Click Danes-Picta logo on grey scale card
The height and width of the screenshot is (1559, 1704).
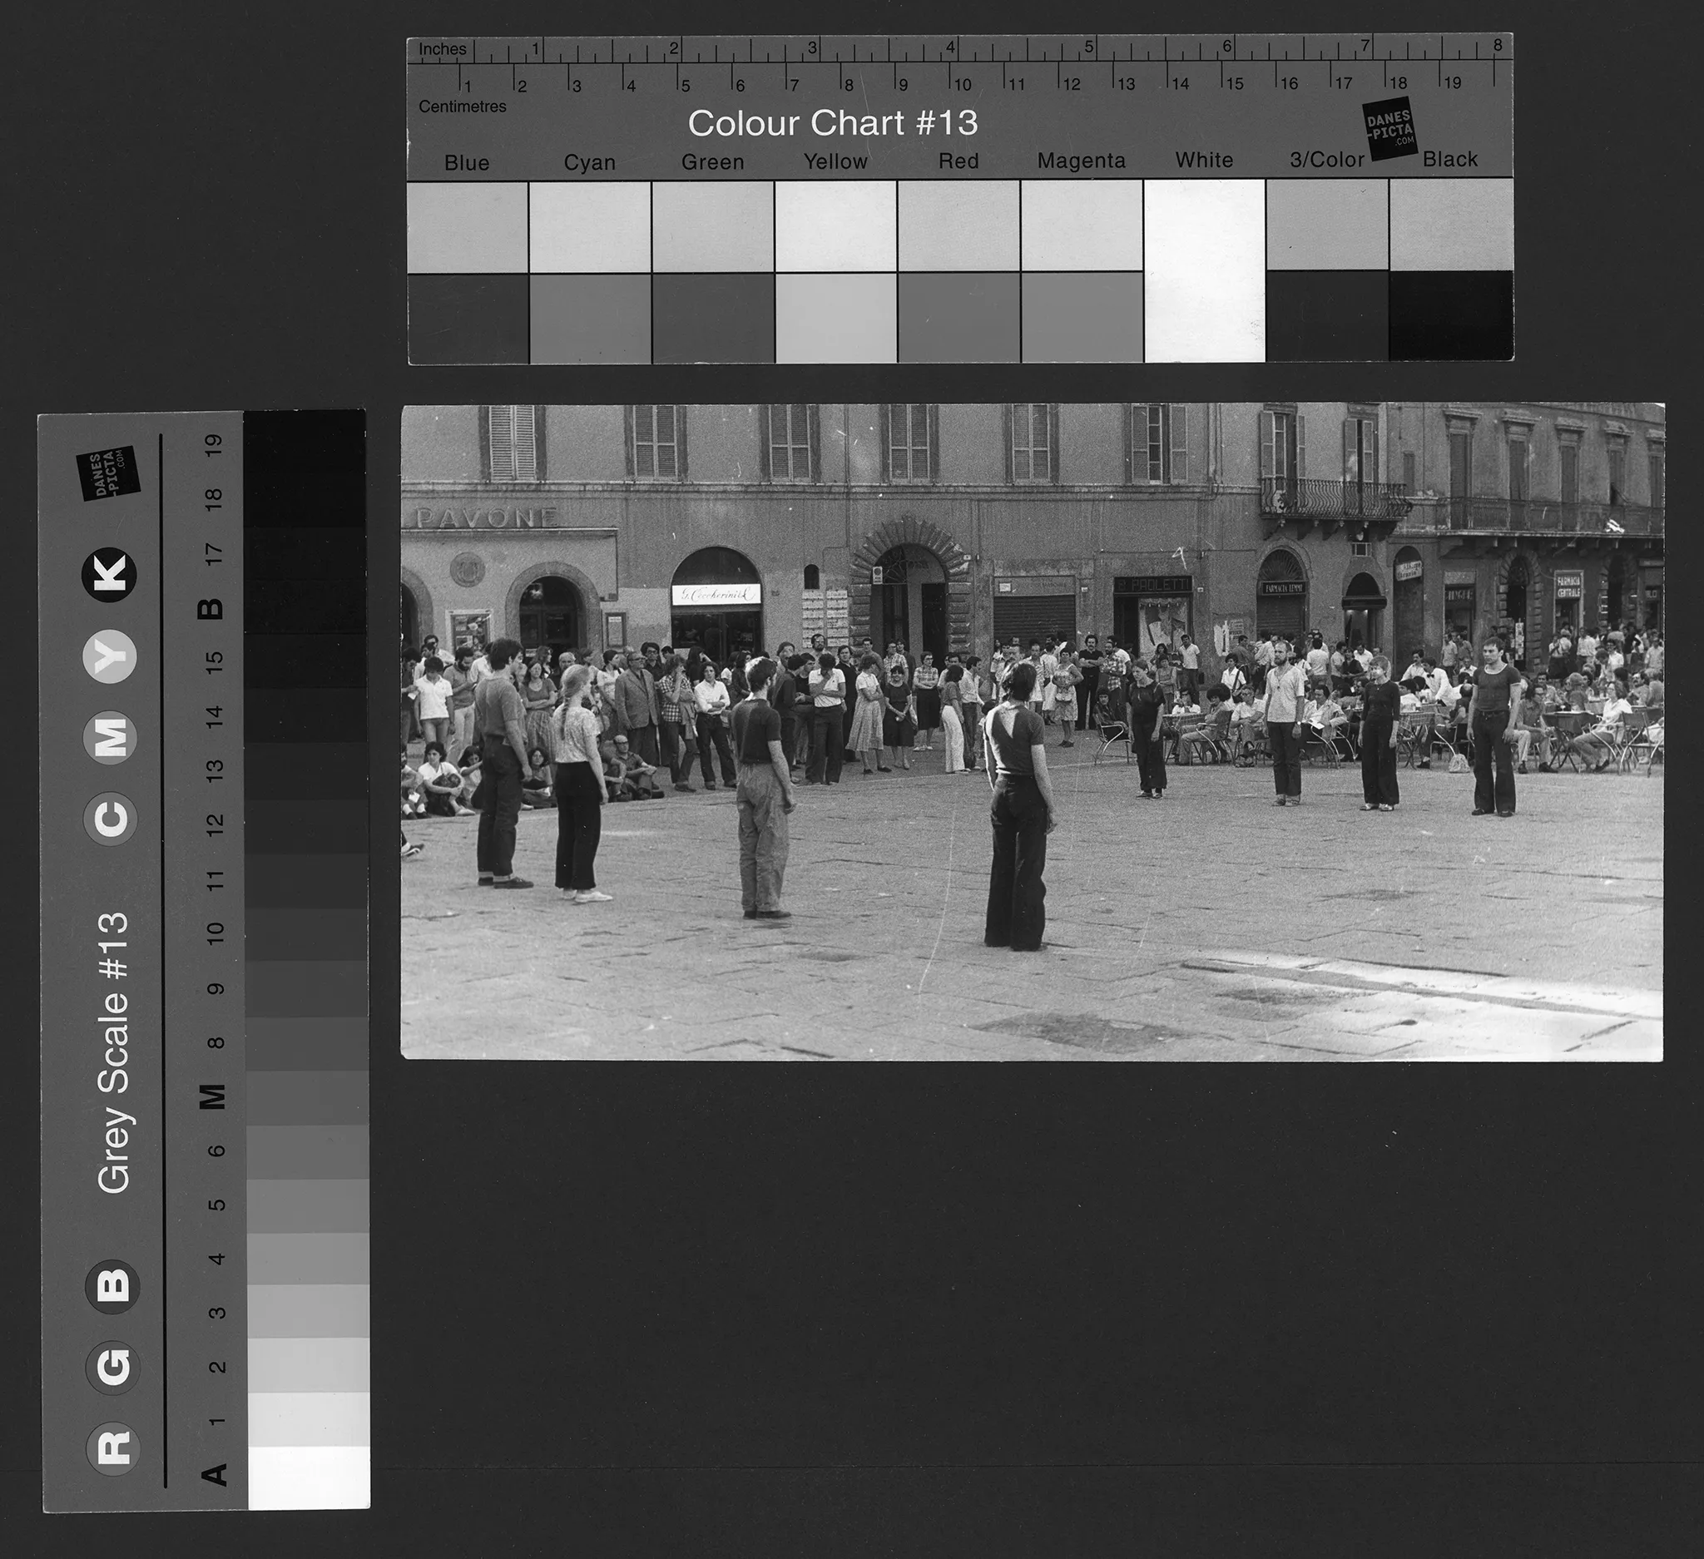tap(107, 473)
